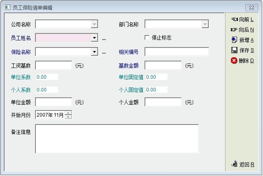Increase the 开始月份 value with up arrow
Viewport: 263px width, 176px height.
point(68,113)
